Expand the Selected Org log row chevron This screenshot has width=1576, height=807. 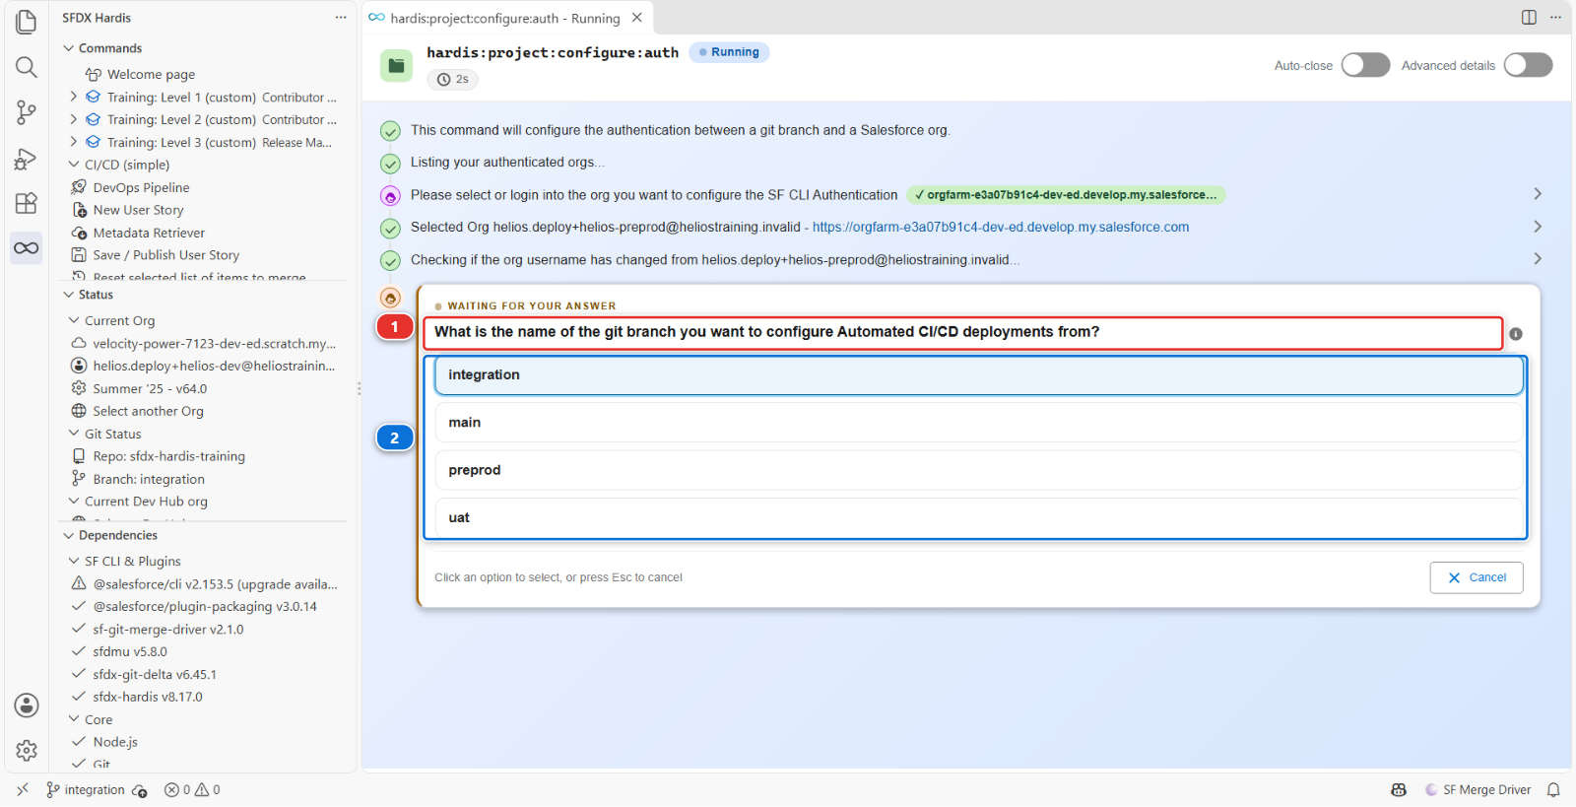click(1538, 227)
